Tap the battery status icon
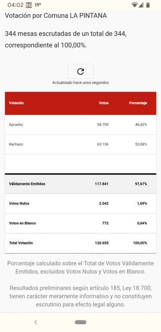161x332 pixels. pyautogui.click(x=148, y=5)
